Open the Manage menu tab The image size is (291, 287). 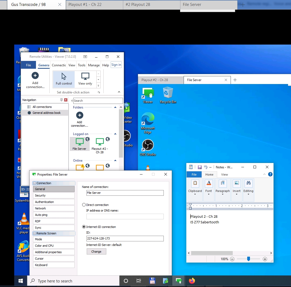94,65
